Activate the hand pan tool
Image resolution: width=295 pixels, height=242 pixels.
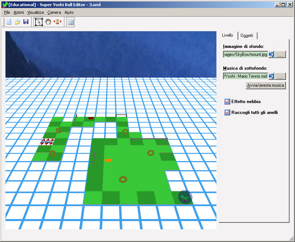pyautogui.click(x=48, y=22)
